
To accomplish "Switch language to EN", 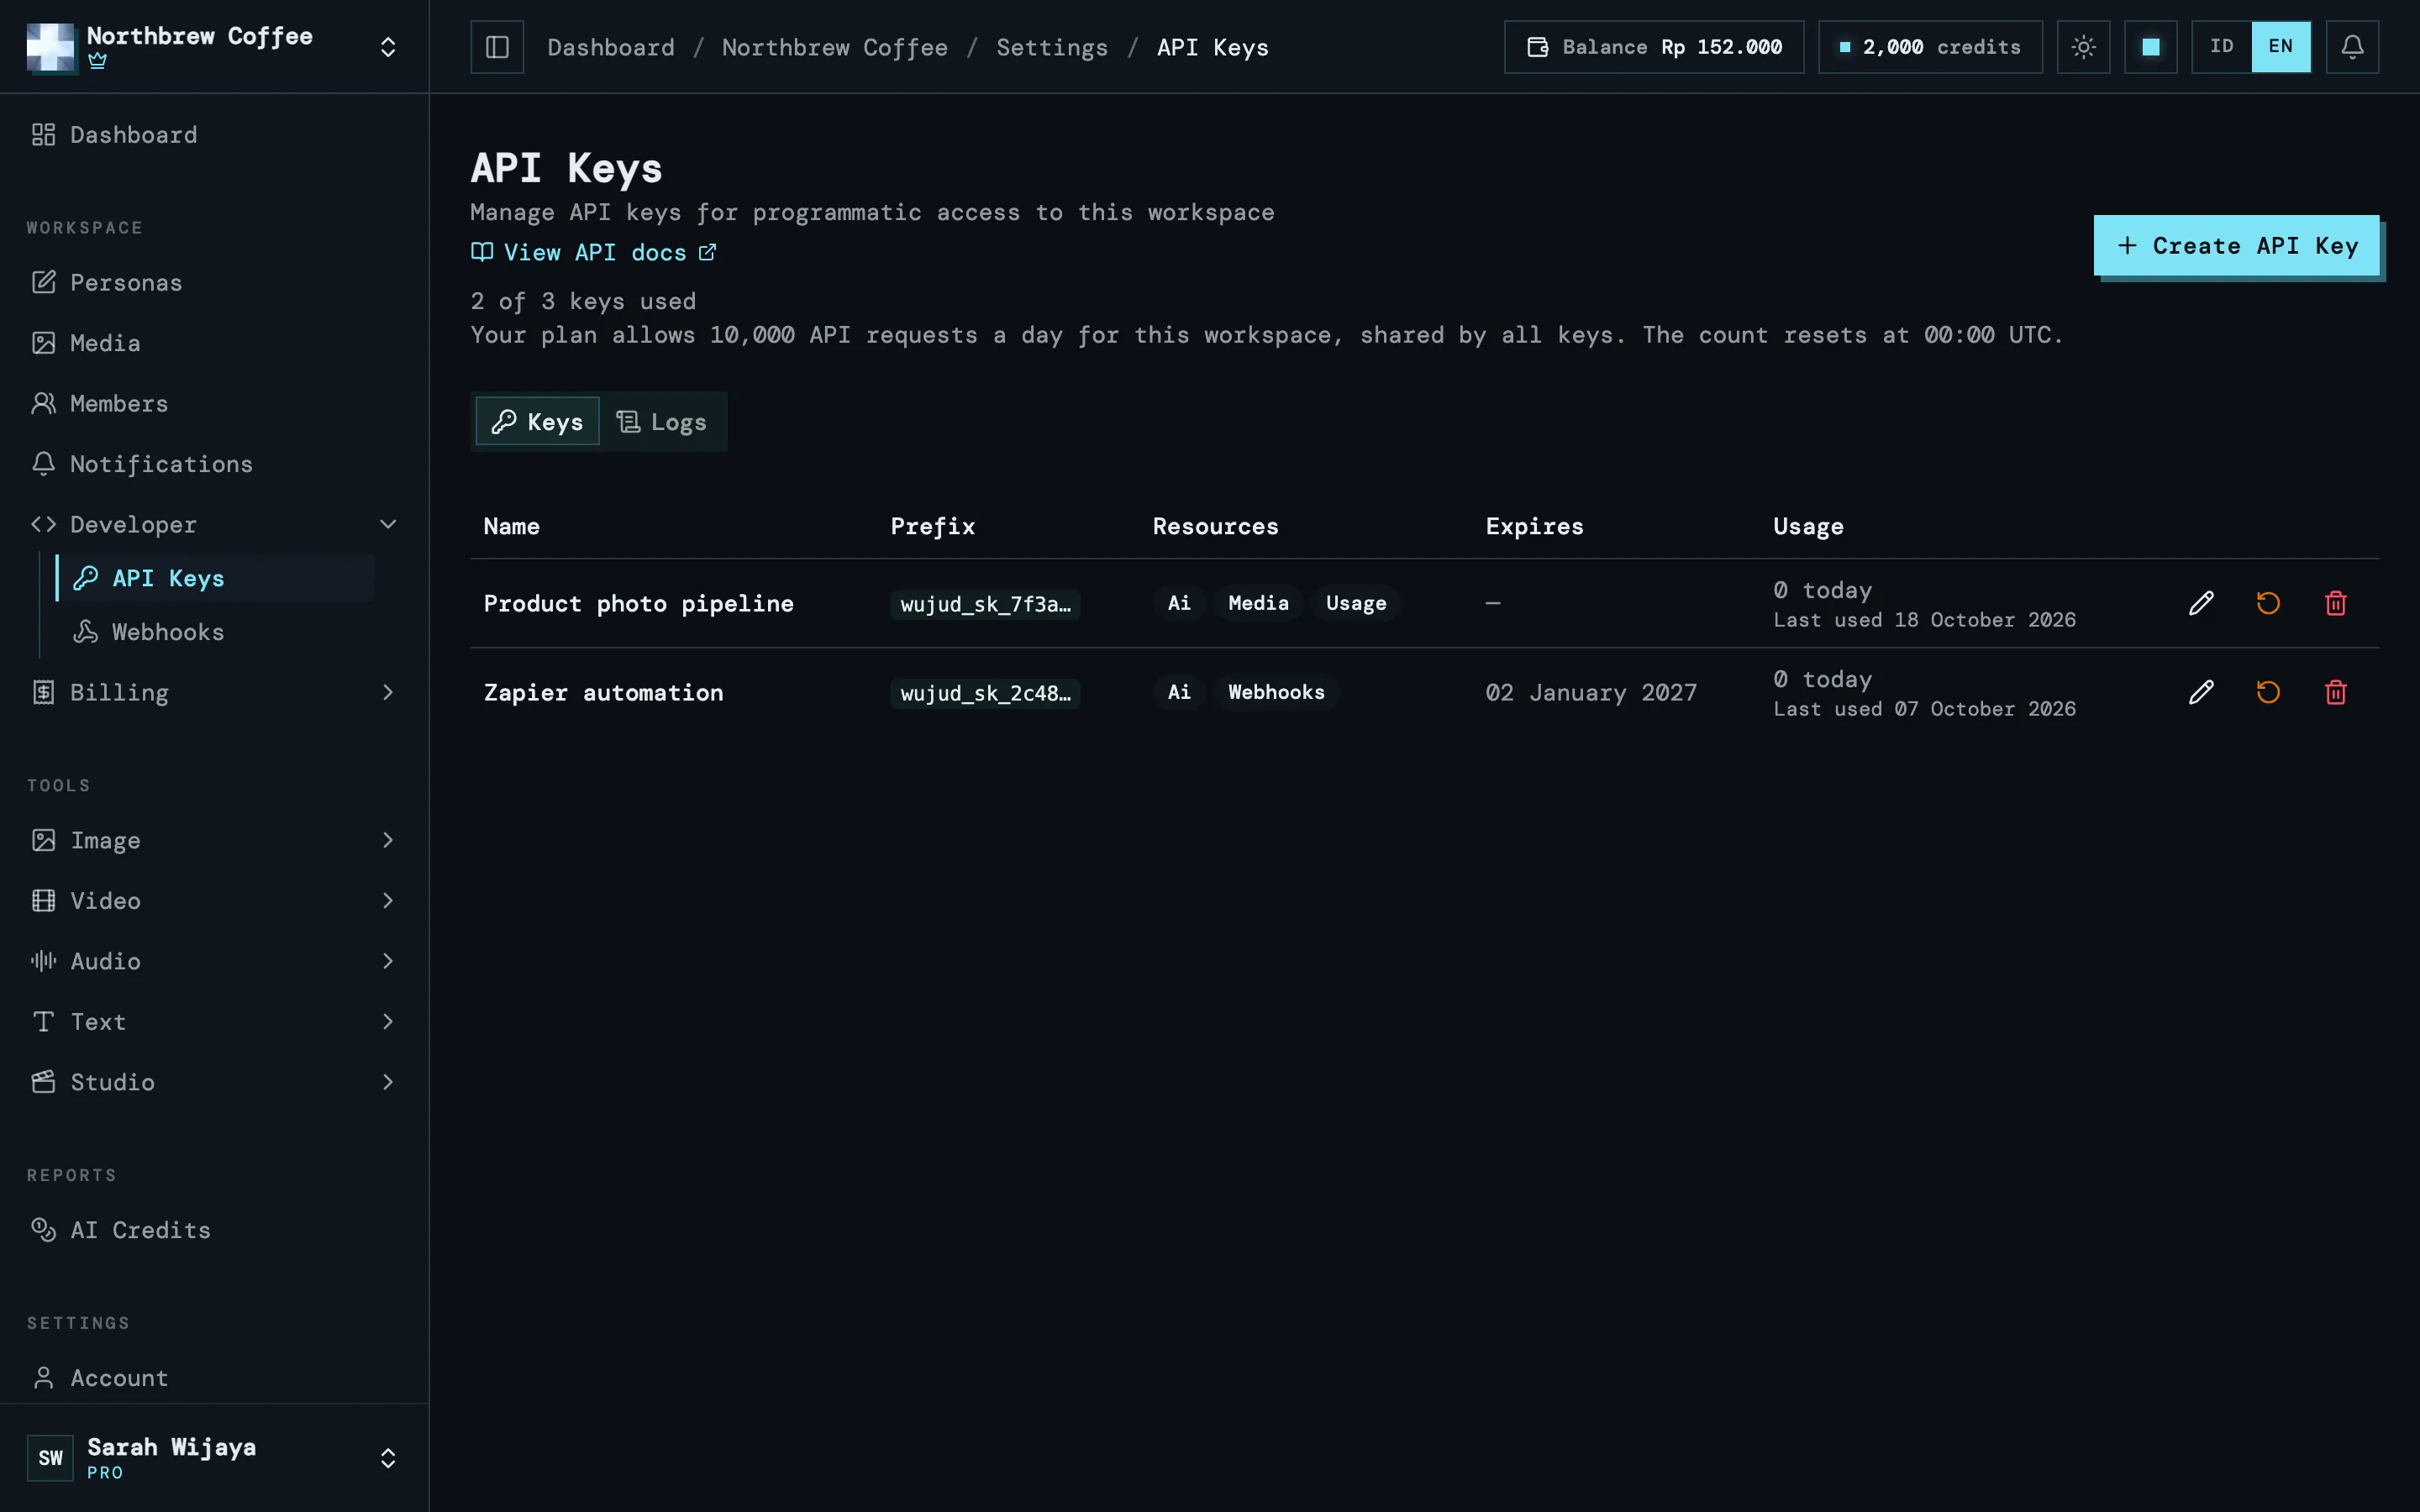I will 2280,47.
